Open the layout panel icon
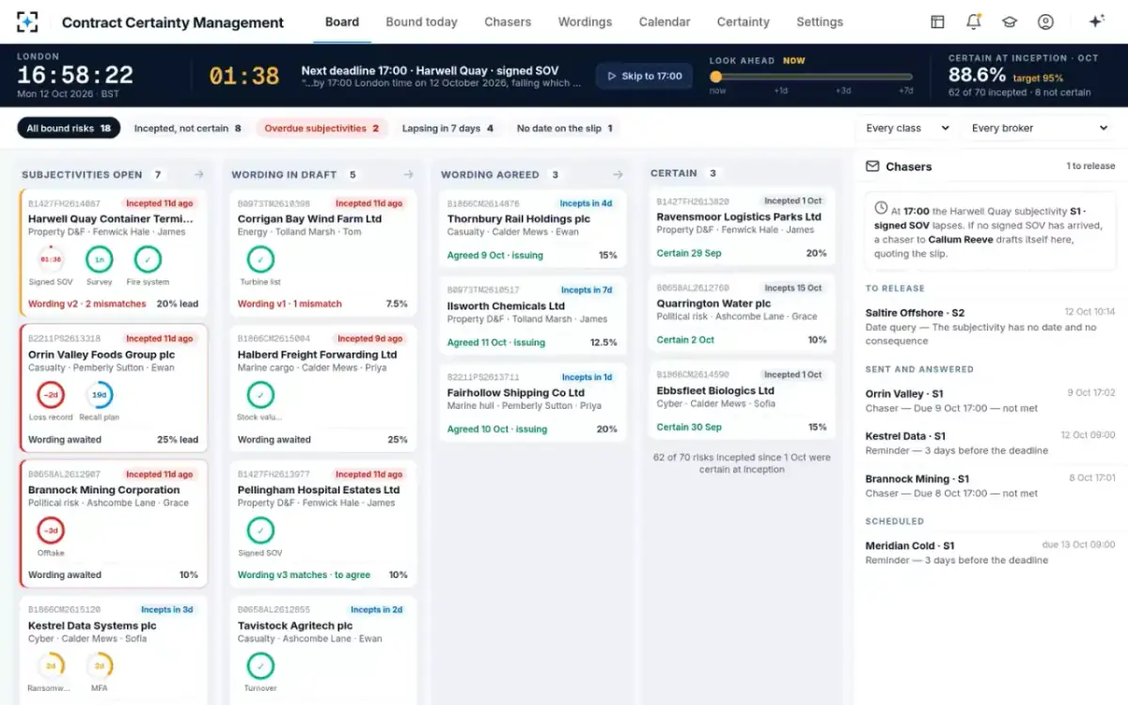 pyautogui.click(x=937, y=22)
